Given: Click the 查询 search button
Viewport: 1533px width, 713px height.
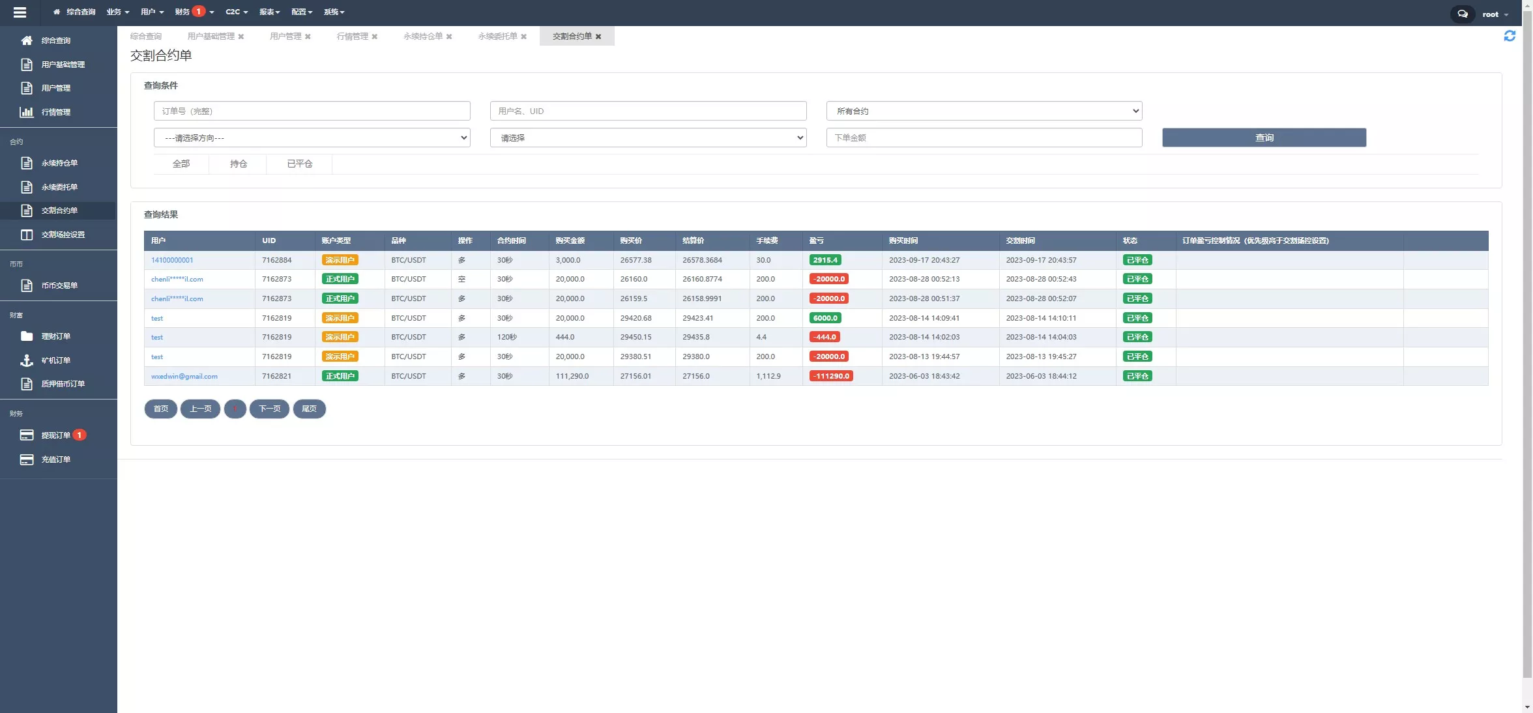Looking at the screenshot, I should click(x=1263, y=138).
